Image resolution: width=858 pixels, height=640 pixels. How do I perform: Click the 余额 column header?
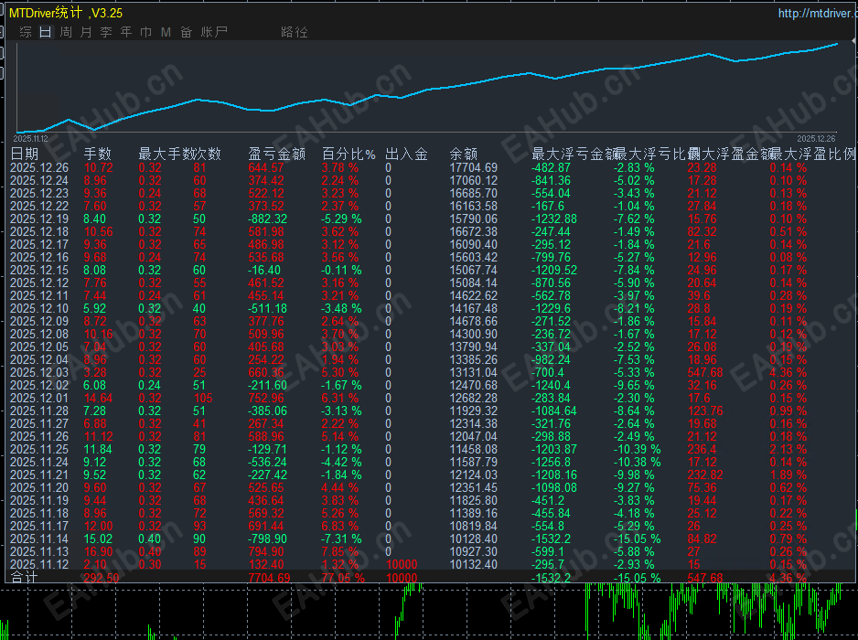click(x=464, y=154)
